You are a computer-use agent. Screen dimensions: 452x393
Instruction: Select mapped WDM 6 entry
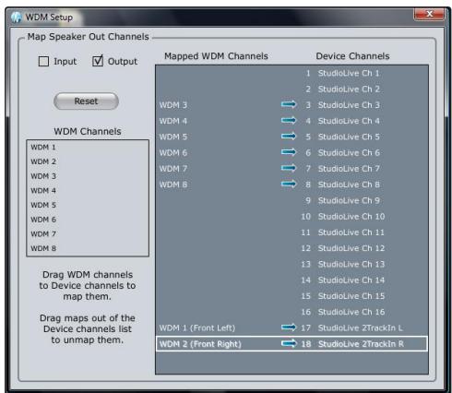(173, 153)
